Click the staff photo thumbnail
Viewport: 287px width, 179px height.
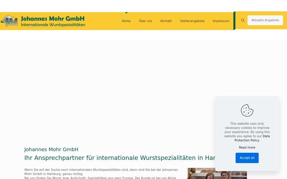[217, 173]
